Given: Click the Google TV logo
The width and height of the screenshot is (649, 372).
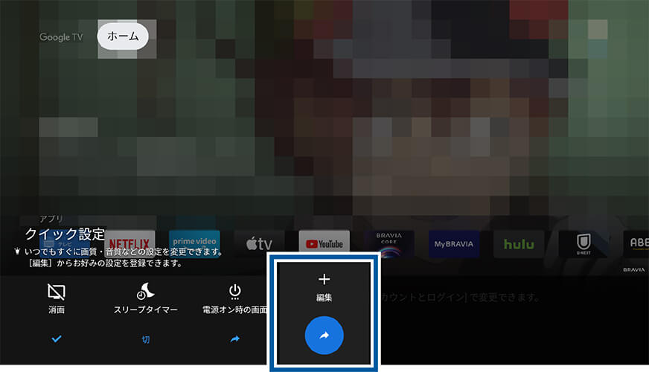Looking at the screenshot, I should click(61, 36).
